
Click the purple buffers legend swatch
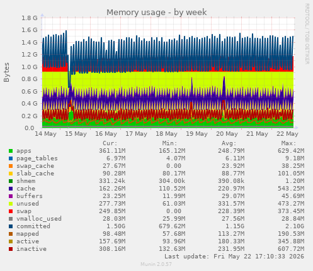(11, 196)
